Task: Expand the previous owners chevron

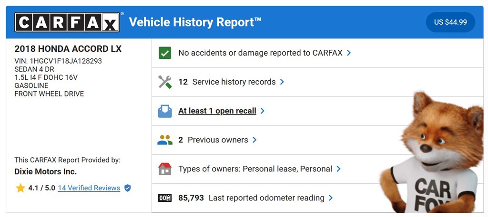Action: point(254,140)
